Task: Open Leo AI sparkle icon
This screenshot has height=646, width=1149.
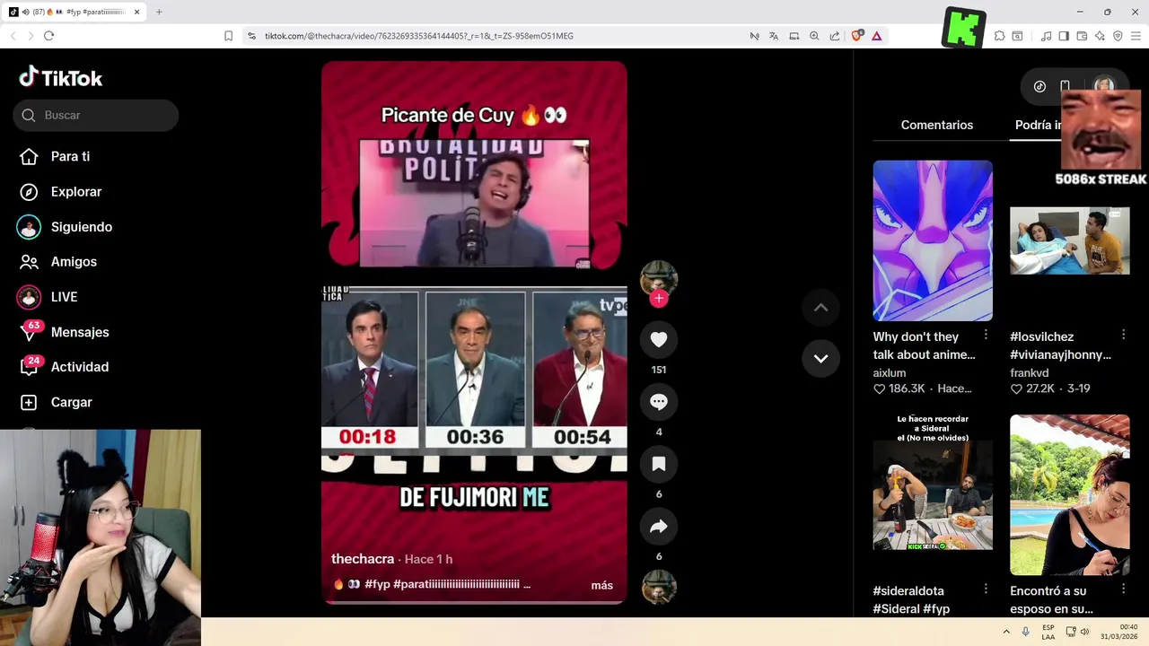Action: click(x=1100, y=36)
